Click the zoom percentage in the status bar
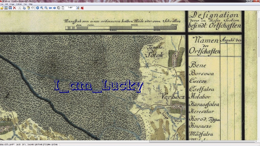Screen dimensions: 260x146 coord(24,145)
